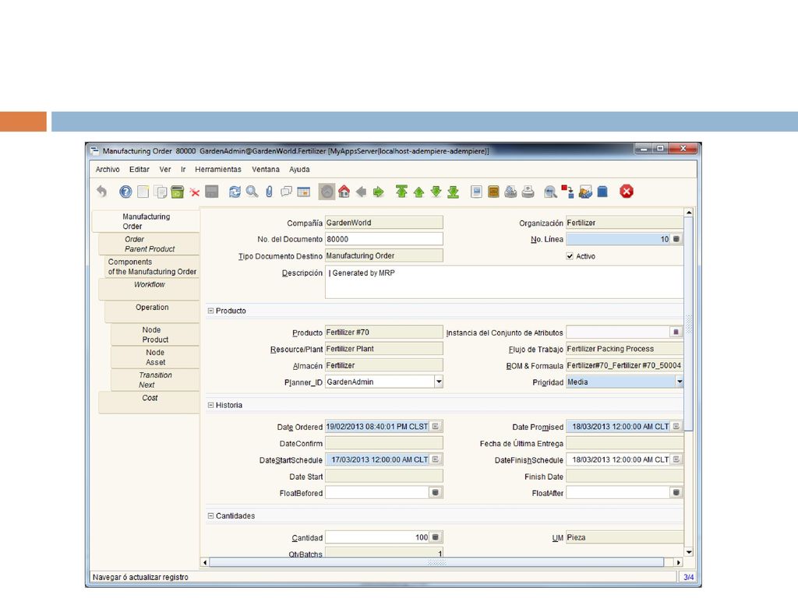The image size is (798, 598).
Task: Exit the window with the red circle X icon
Action: [x=627, y=192]
